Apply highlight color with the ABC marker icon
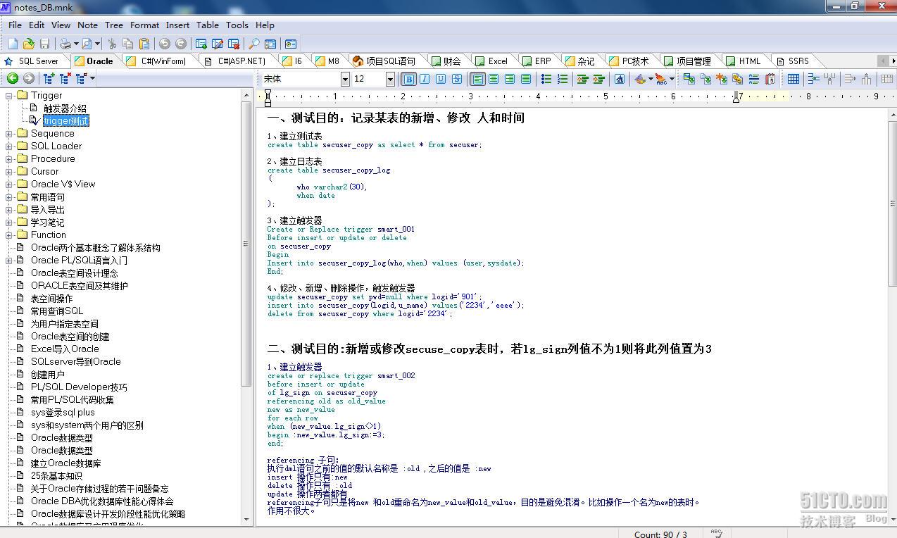The width and height of the screenshot is (897, 538). [661, 79]
